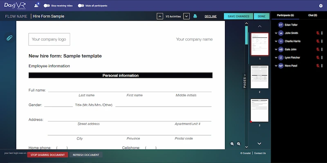
Task: Expand Gale John's participant row
Action: 276,49
